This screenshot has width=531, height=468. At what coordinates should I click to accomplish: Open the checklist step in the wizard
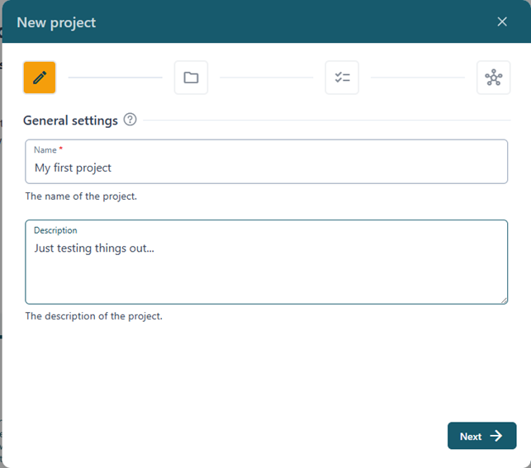(342, 78)
